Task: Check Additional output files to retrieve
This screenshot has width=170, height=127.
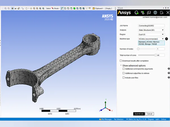Action: (x=123, y=73)
